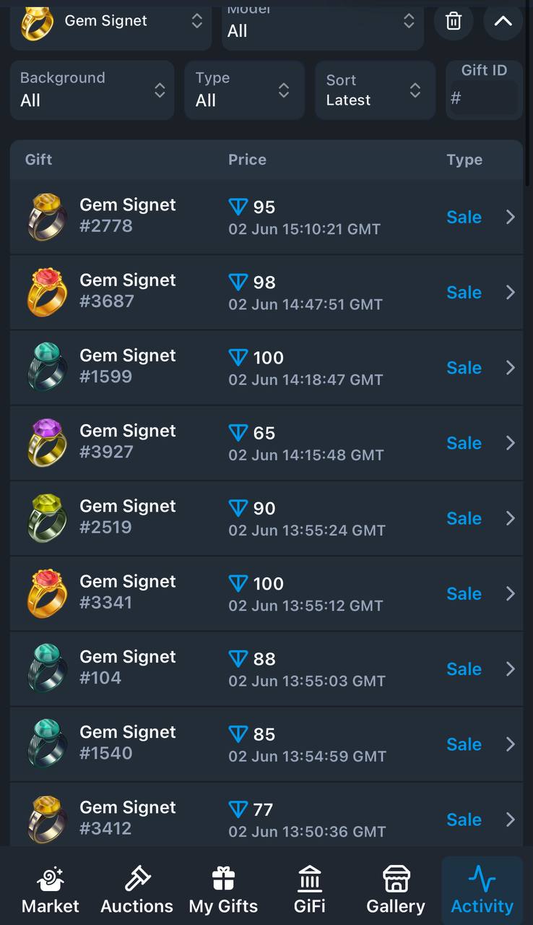The height and width of the screenshot is (925, 533).
Task: Tap the trash can clear-filters icon
Action: click(454, 21)
